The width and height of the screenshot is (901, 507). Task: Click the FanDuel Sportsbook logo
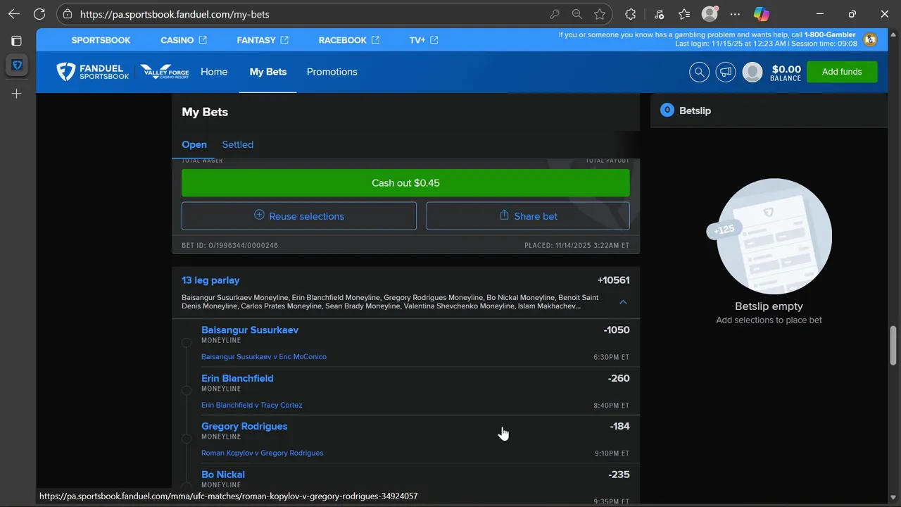(93, 72)
